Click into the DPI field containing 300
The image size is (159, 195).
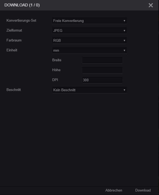click(102, 80)
